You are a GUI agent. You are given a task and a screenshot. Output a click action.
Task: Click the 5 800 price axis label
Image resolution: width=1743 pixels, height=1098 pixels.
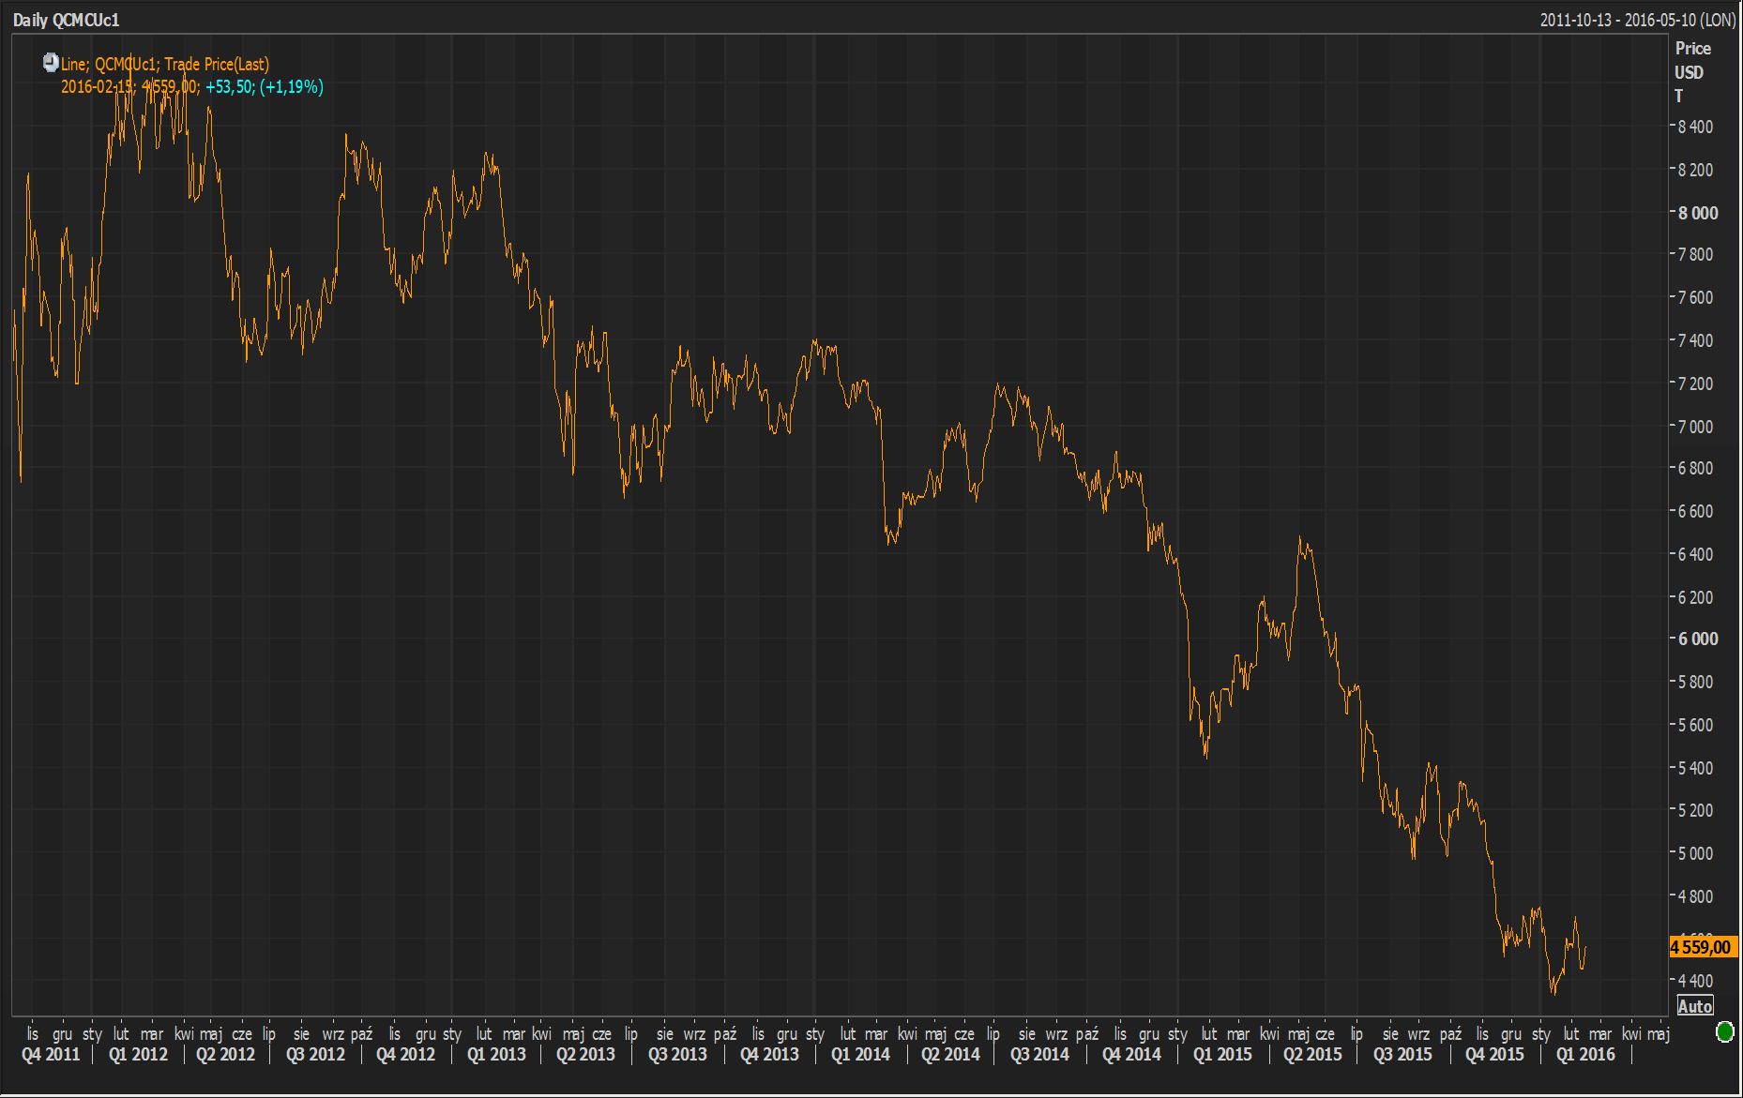[x=1695, y=682]
